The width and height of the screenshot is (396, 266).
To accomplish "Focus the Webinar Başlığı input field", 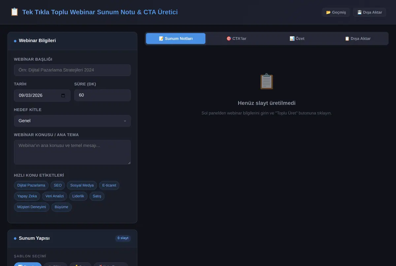I will click(72, 70).
